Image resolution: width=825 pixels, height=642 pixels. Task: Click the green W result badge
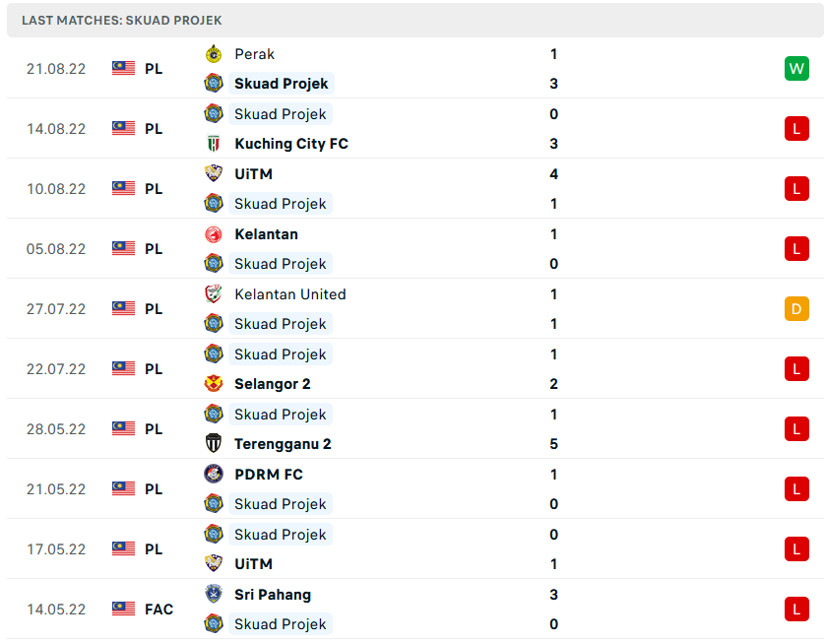(796, 69)
